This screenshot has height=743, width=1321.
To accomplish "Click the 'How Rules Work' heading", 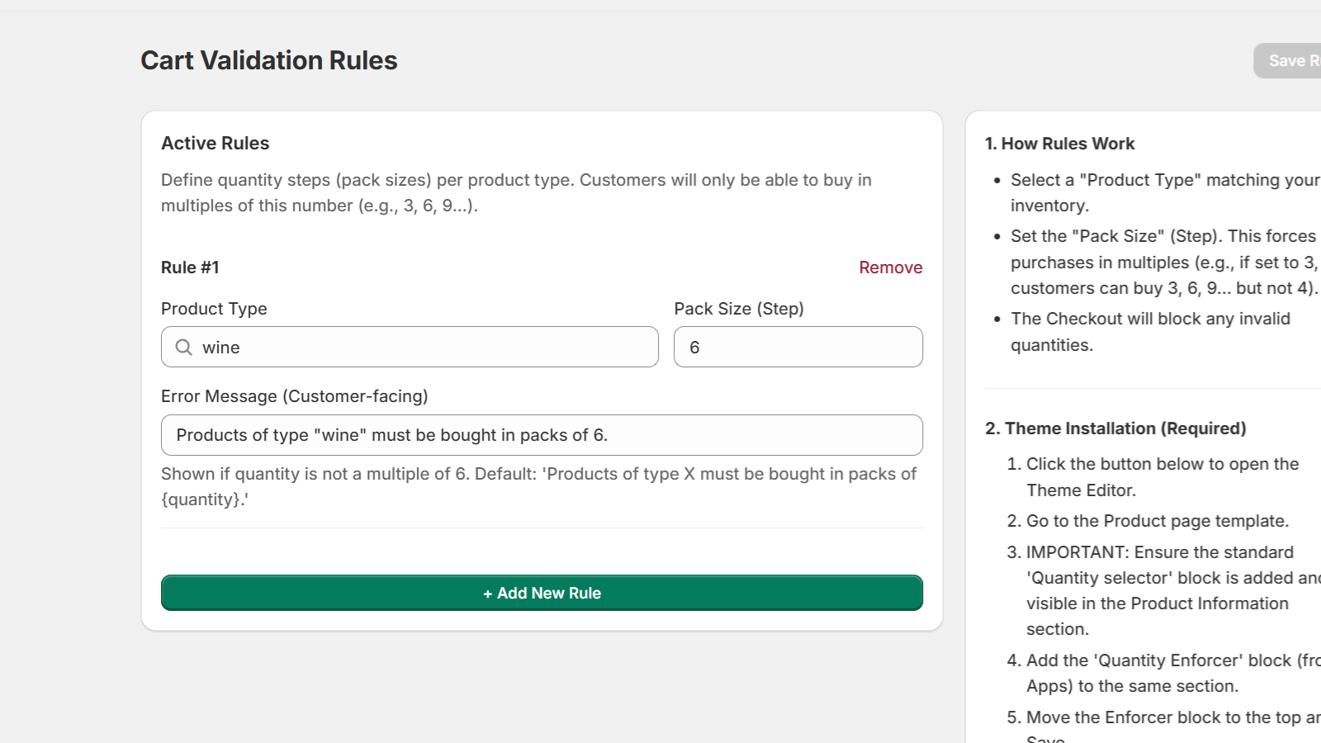I will pos(1060,144).
